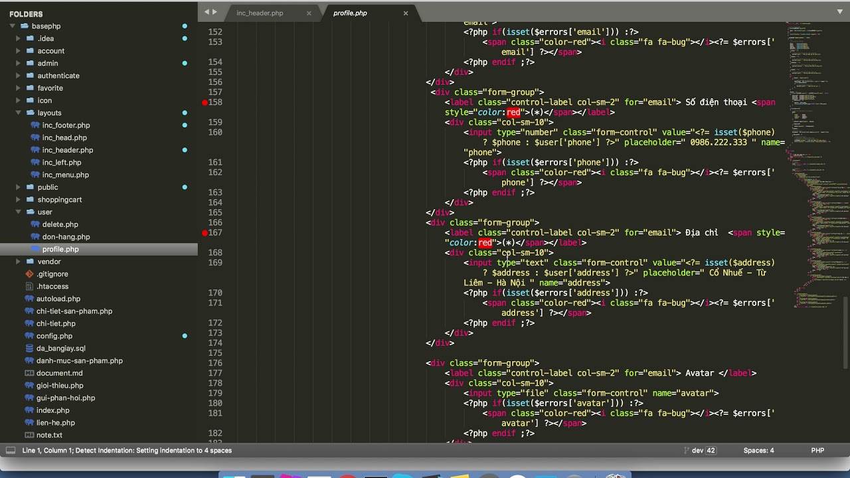Click the markdown icon beside document.md

tap(29, 373)
